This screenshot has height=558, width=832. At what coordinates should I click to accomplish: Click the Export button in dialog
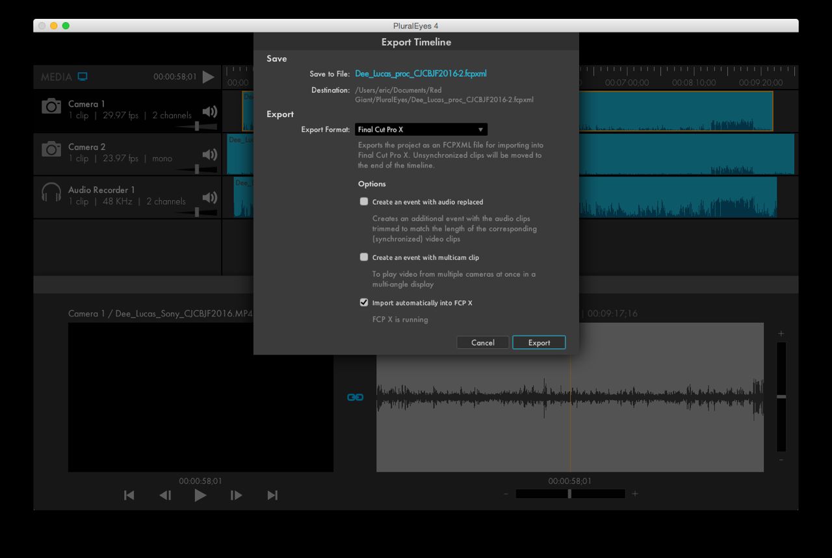pos(539,342)
